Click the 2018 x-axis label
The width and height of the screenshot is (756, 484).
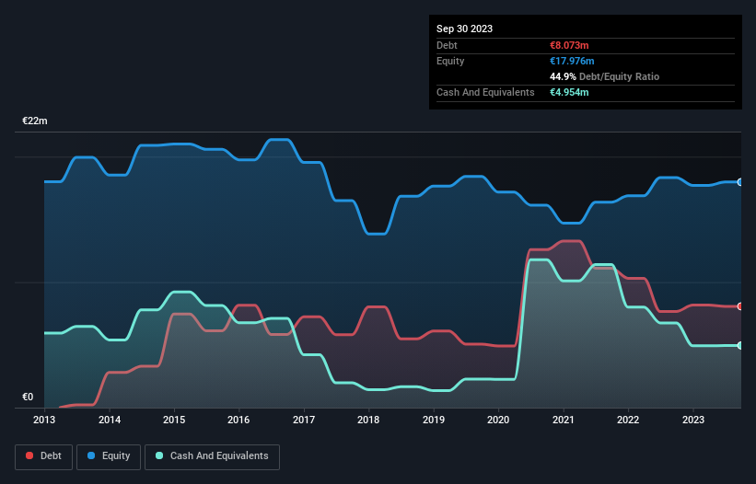pyautogui.click(x=368, y=420)
